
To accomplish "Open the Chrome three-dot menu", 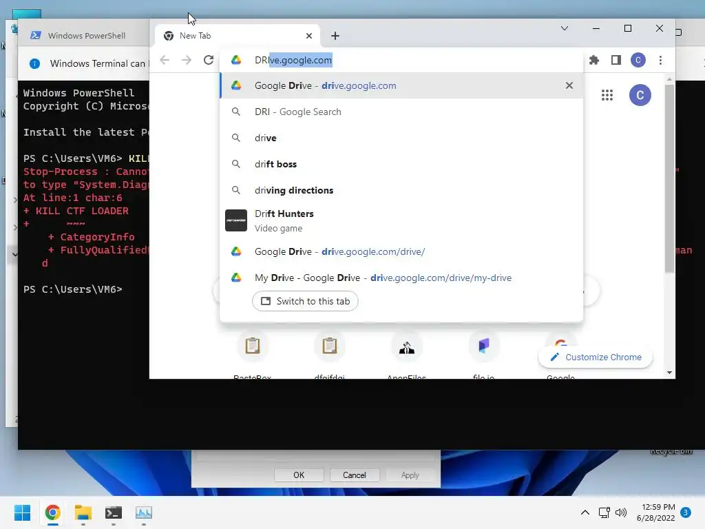I will pos(660,60).
